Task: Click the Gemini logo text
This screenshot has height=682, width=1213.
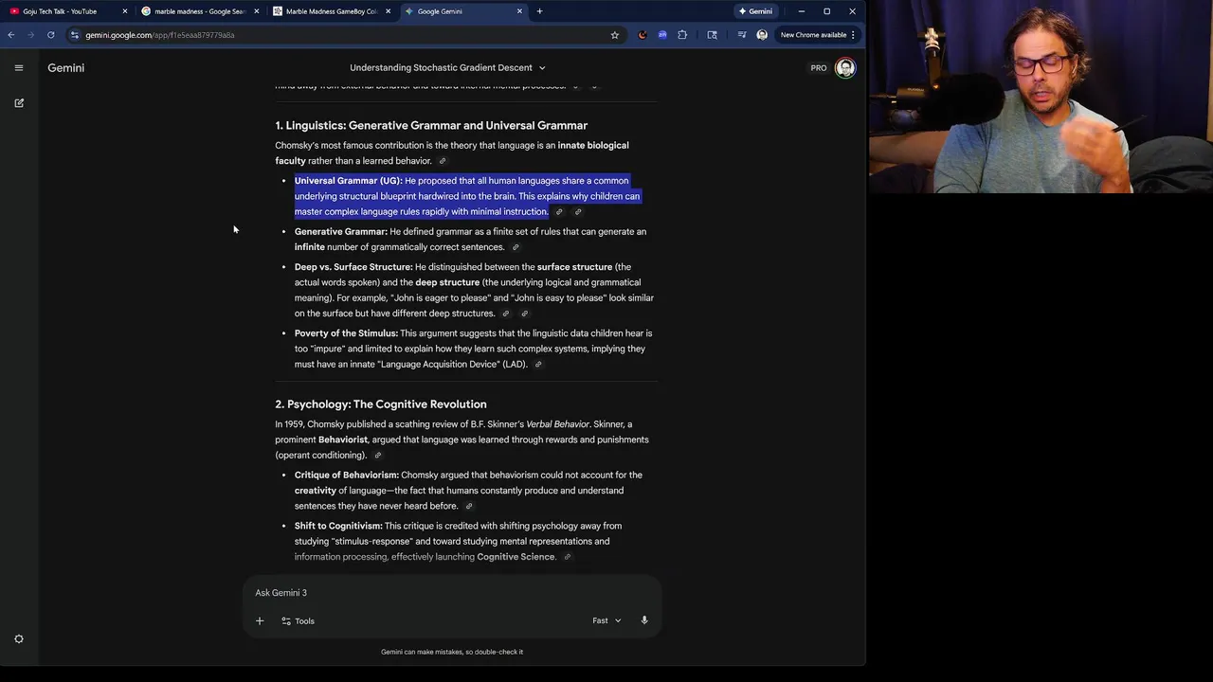Action: 66,68
